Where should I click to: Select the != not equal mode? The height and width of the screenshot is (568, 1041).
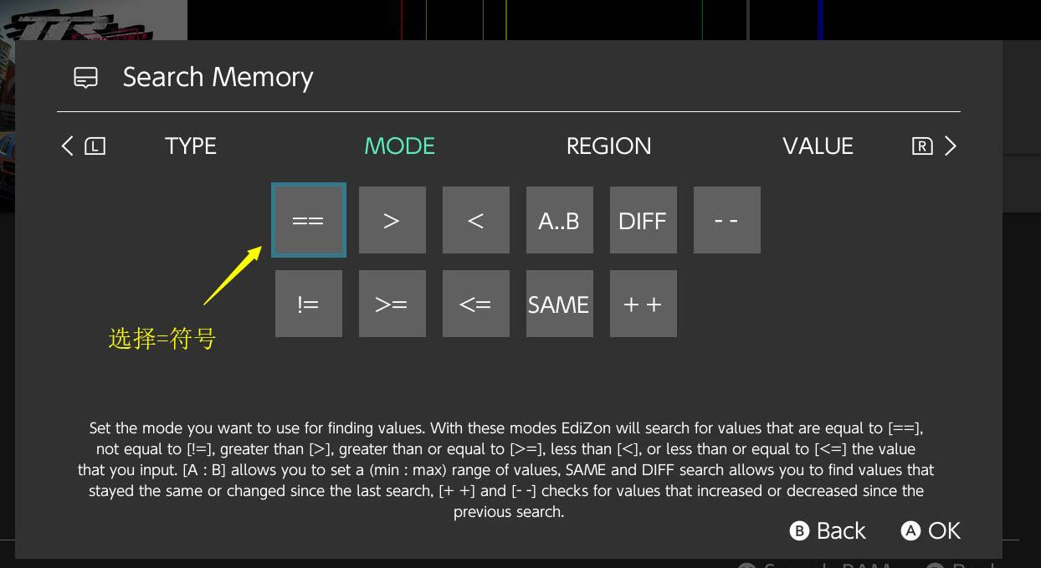[x=309, y=304]
